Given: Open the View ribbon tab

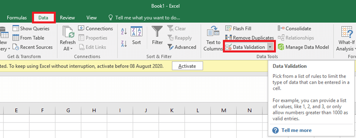Looking at the screenshot, I should coord(92,18).
